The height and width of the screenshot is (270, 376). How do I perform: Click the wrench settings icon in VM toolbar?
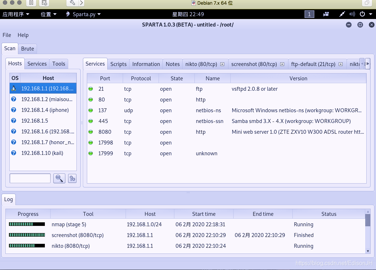click(72, 3)
